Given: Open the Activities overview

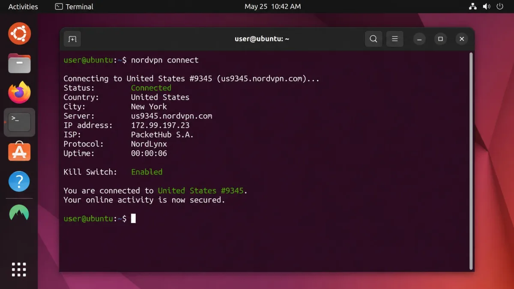Looking at the screenshot, I should tap(23, 6).
